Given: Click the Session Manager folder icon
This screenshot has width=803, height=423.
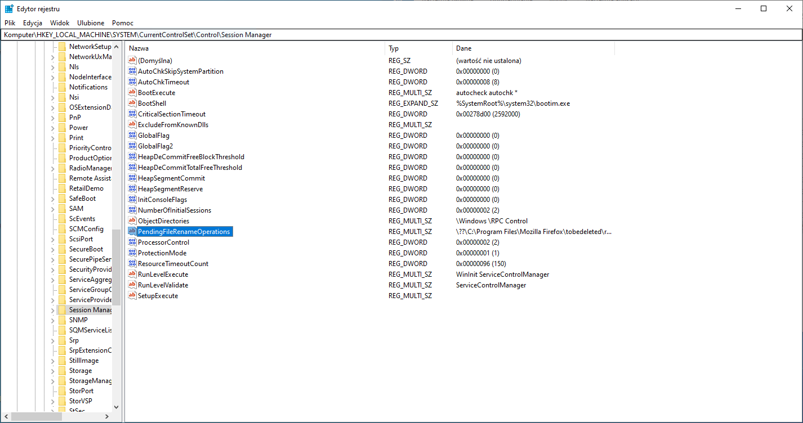Looking at the screenshot, I should click(x=62, y=310).
